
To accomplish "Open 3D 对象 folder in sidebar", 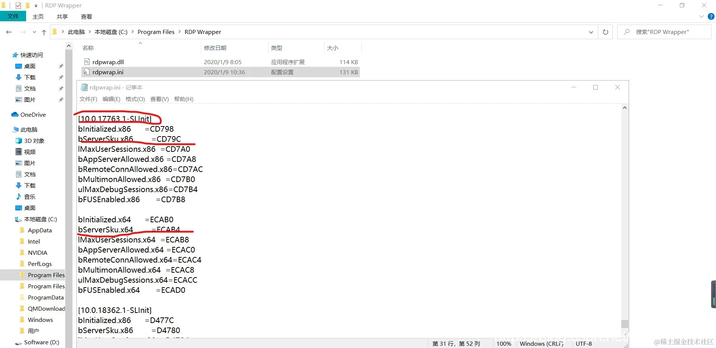I will click(x=34, y=141).
